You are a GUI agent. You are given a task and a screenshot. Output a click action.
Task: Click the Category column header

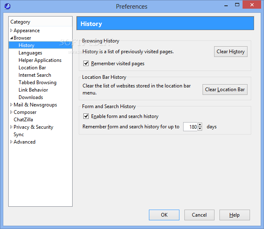click(x=40, y=22)
